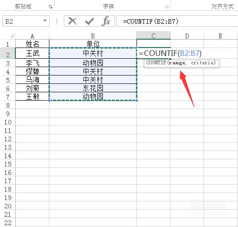
Task: Click inside the formula bar text
Action: 151,21
